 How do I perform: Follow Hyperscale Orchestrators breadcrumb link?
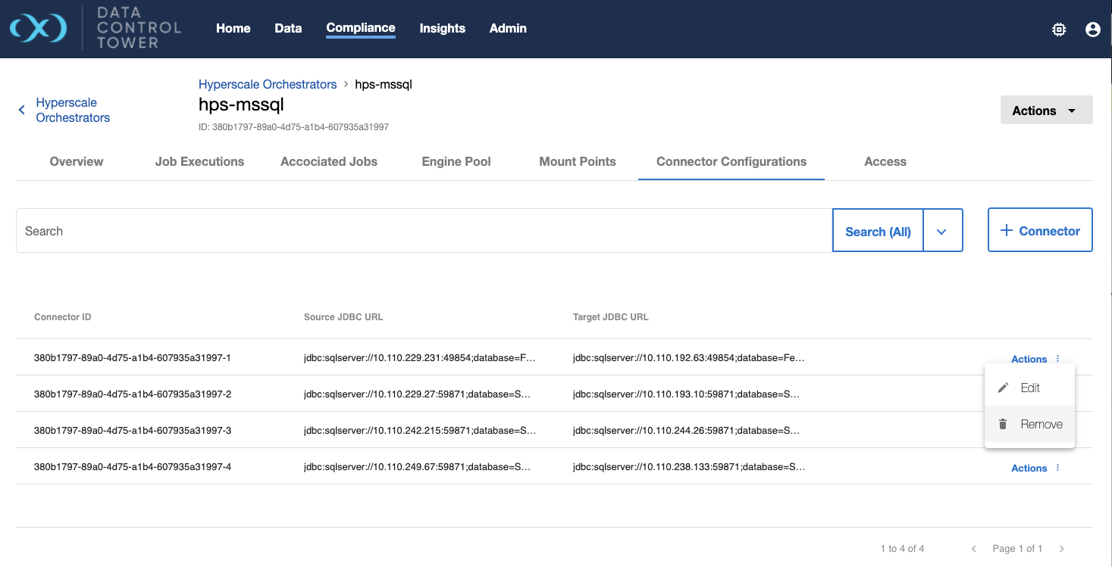pyautogui.click(x=268, y=84)
